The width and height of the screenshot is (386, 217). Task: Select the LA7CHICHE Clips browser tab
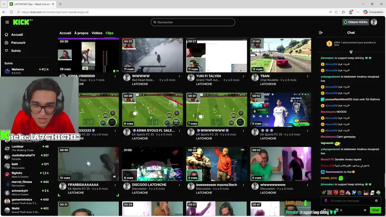pos(31,4)
